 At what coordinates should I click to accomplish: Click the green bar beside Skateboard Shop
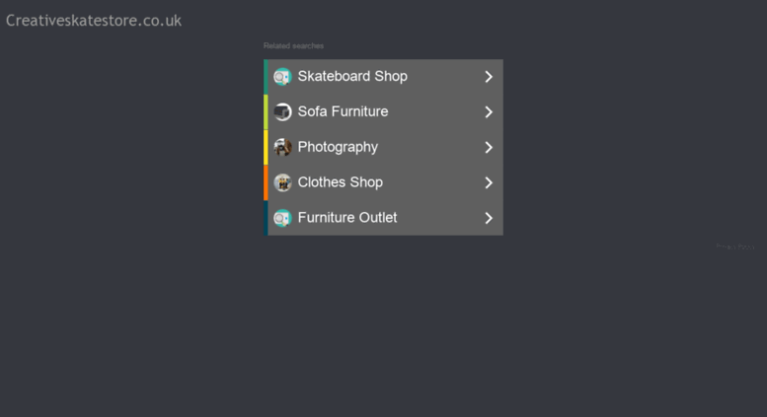[x=266, y=77]
